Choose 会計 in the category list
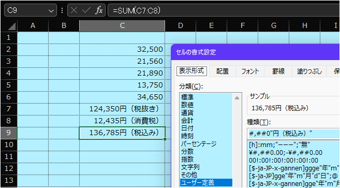340x188 pixels. [206, 121]
